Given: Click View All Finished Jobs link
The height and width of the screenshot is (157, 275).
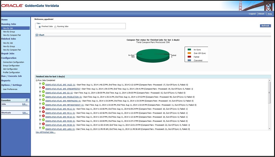Looking at the screenshot, I should (45, 132).
